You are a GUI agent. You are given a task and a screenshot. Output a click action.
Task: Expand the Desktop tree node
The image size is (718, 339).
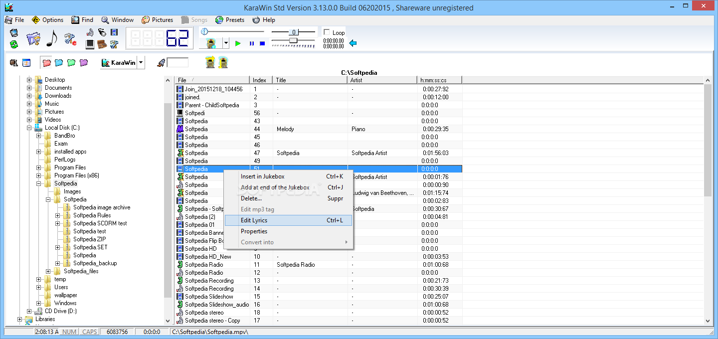29,80
